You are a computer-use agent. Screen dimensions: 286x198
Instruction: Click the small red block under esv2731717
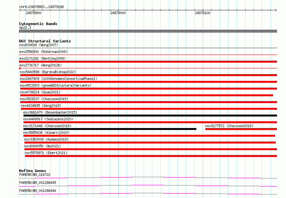(20, 68)
